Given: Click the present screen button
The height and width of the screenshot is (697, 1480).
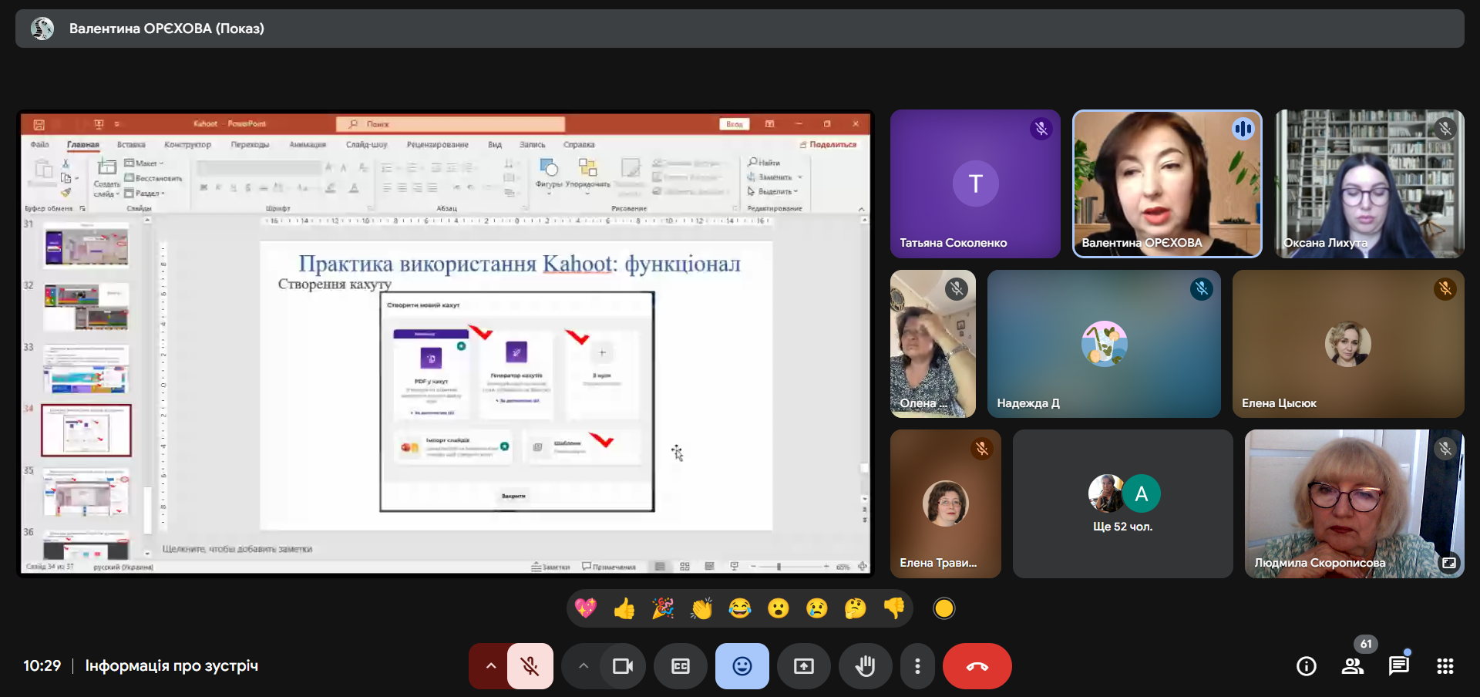Looking at the screenshot, I should (x=803, y=666).
